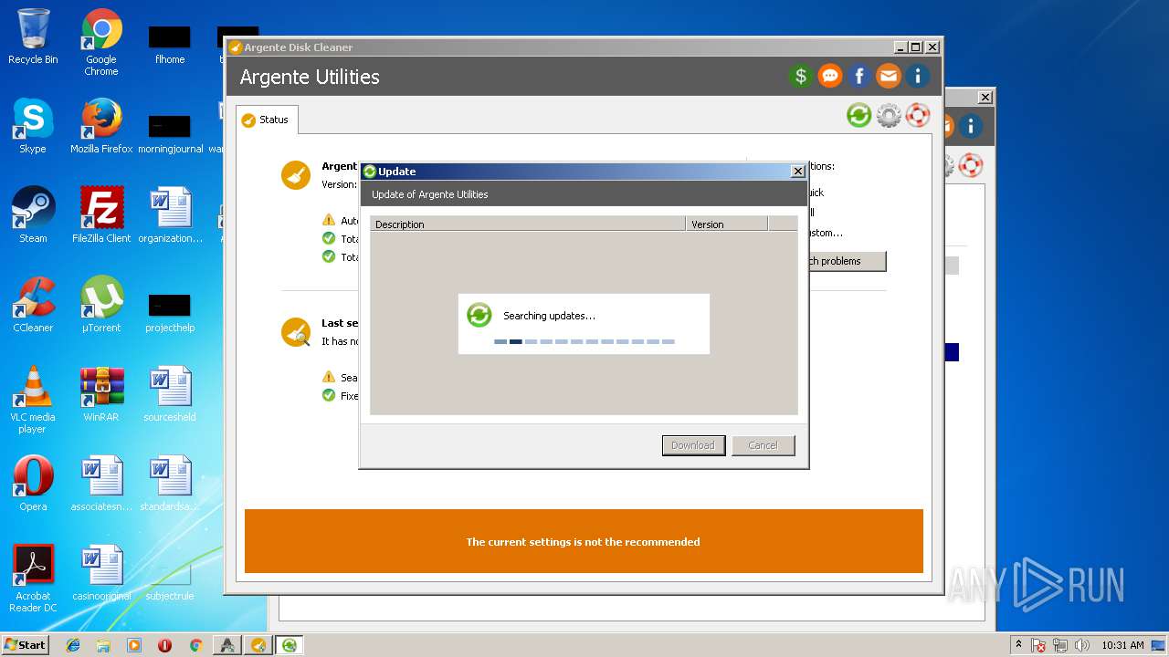Image resolution: width=1169 pixels, height=657 pixels.
Task: Click the volume speaker tray icon
Action: (x=1083, y=645)
